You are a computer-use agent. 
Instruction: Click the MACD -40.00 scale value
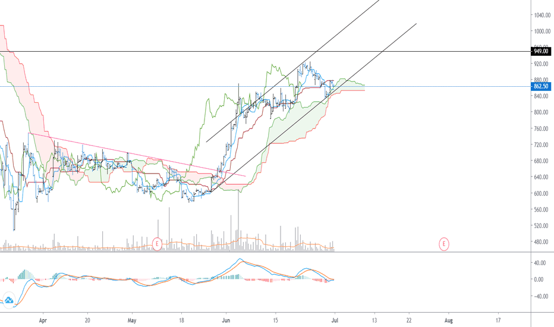(x=540, y=296)
